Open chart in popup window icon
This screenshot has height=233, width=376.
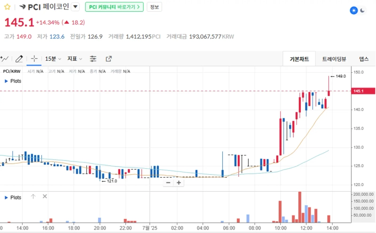click(x=109, y=59)
